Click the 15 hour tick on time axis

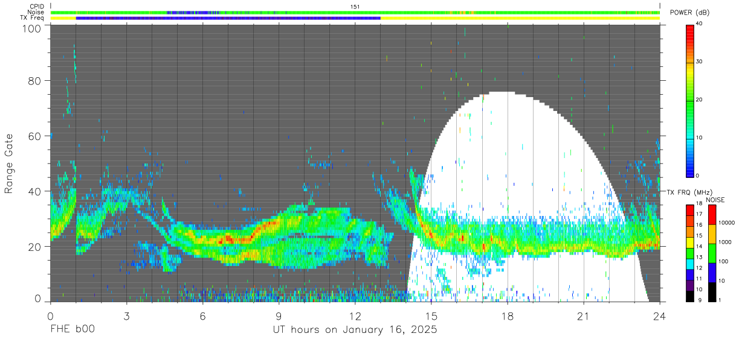point(431,316)
